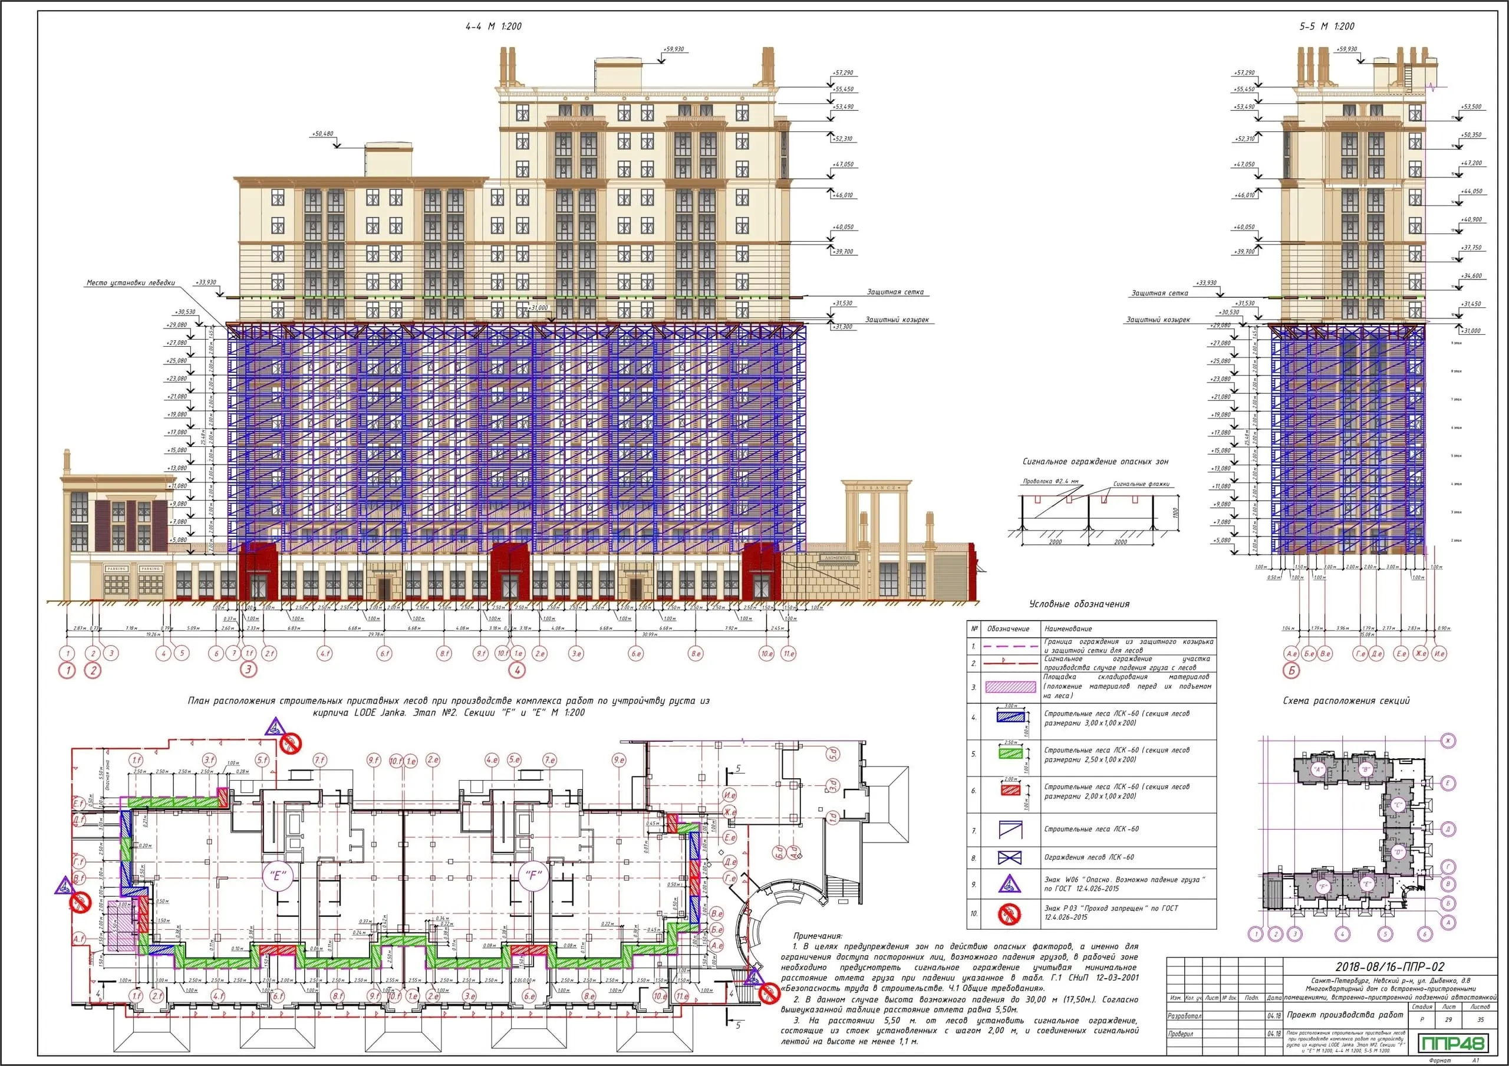Screen dimensions: 1509x1066
Task: Click the "Условные обозначения" legend heading
Action: pyautogui.click(x=1079, y=604)
